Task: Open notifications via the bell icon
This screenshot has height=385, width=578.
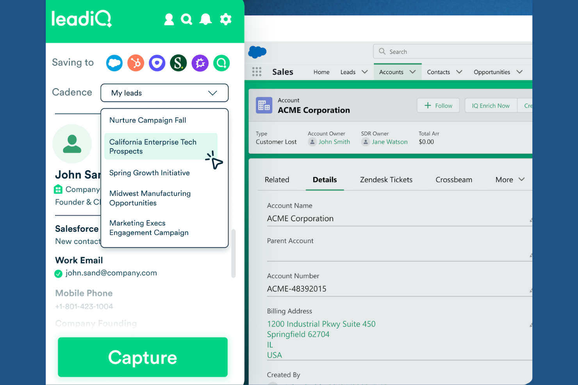Action: tap(205, 19)
